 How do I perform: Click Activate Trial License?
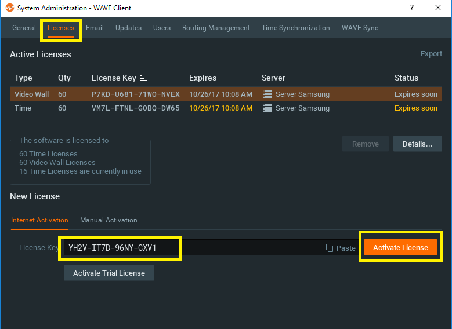click(x=109, y=273)
